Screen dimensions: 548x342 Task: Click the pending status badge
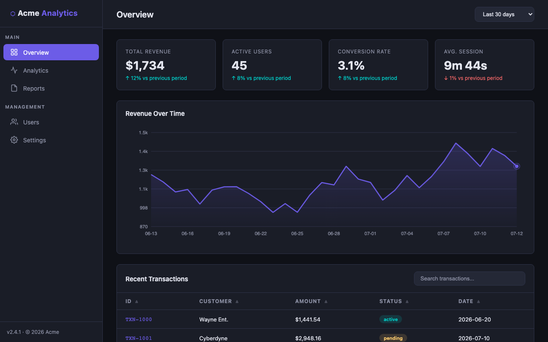(393, 338)
